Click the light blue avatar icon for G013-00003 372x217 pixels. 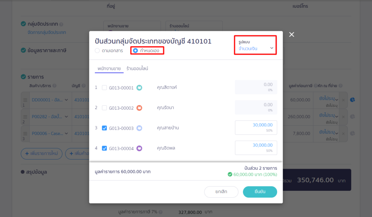(x=139, y=128)
